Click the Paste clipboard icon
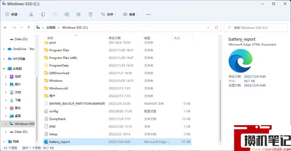The image size is (291, 151). tap(55, 14)
